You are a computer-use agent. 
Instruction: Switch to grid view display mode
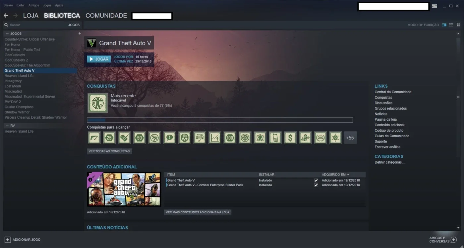point(458,25)
